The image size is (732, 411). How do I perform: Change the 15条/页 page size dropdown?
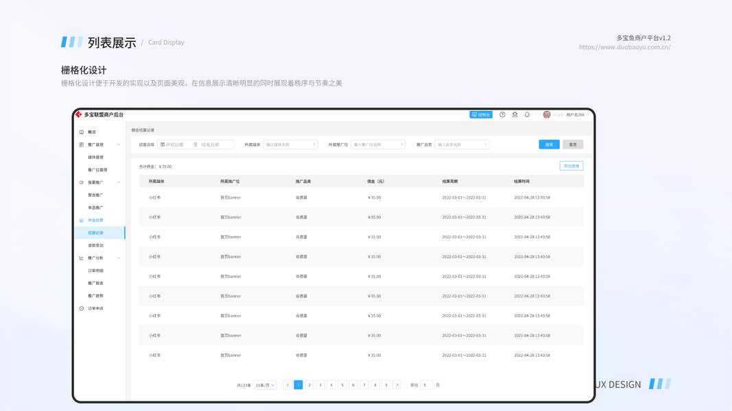265,385
